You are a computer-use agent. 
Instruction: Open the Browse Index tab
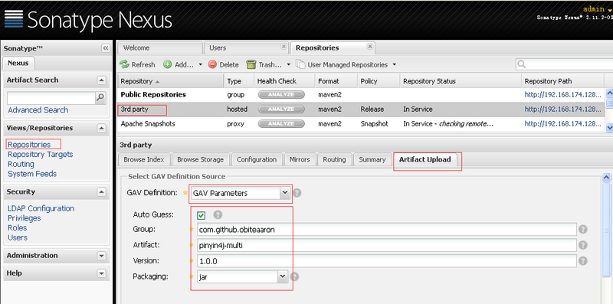144,159
